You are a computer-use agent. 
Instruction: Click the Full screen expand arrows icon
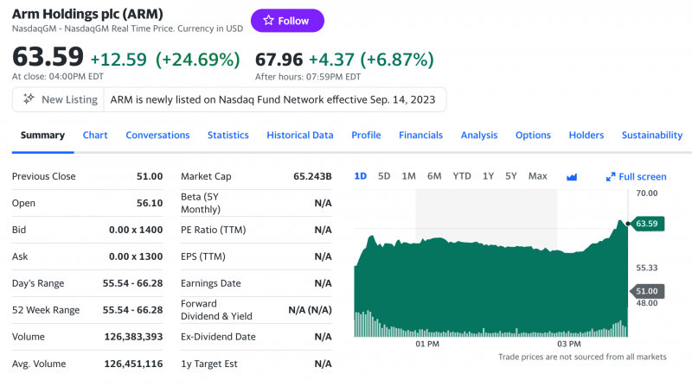click(x=611, y=177)
